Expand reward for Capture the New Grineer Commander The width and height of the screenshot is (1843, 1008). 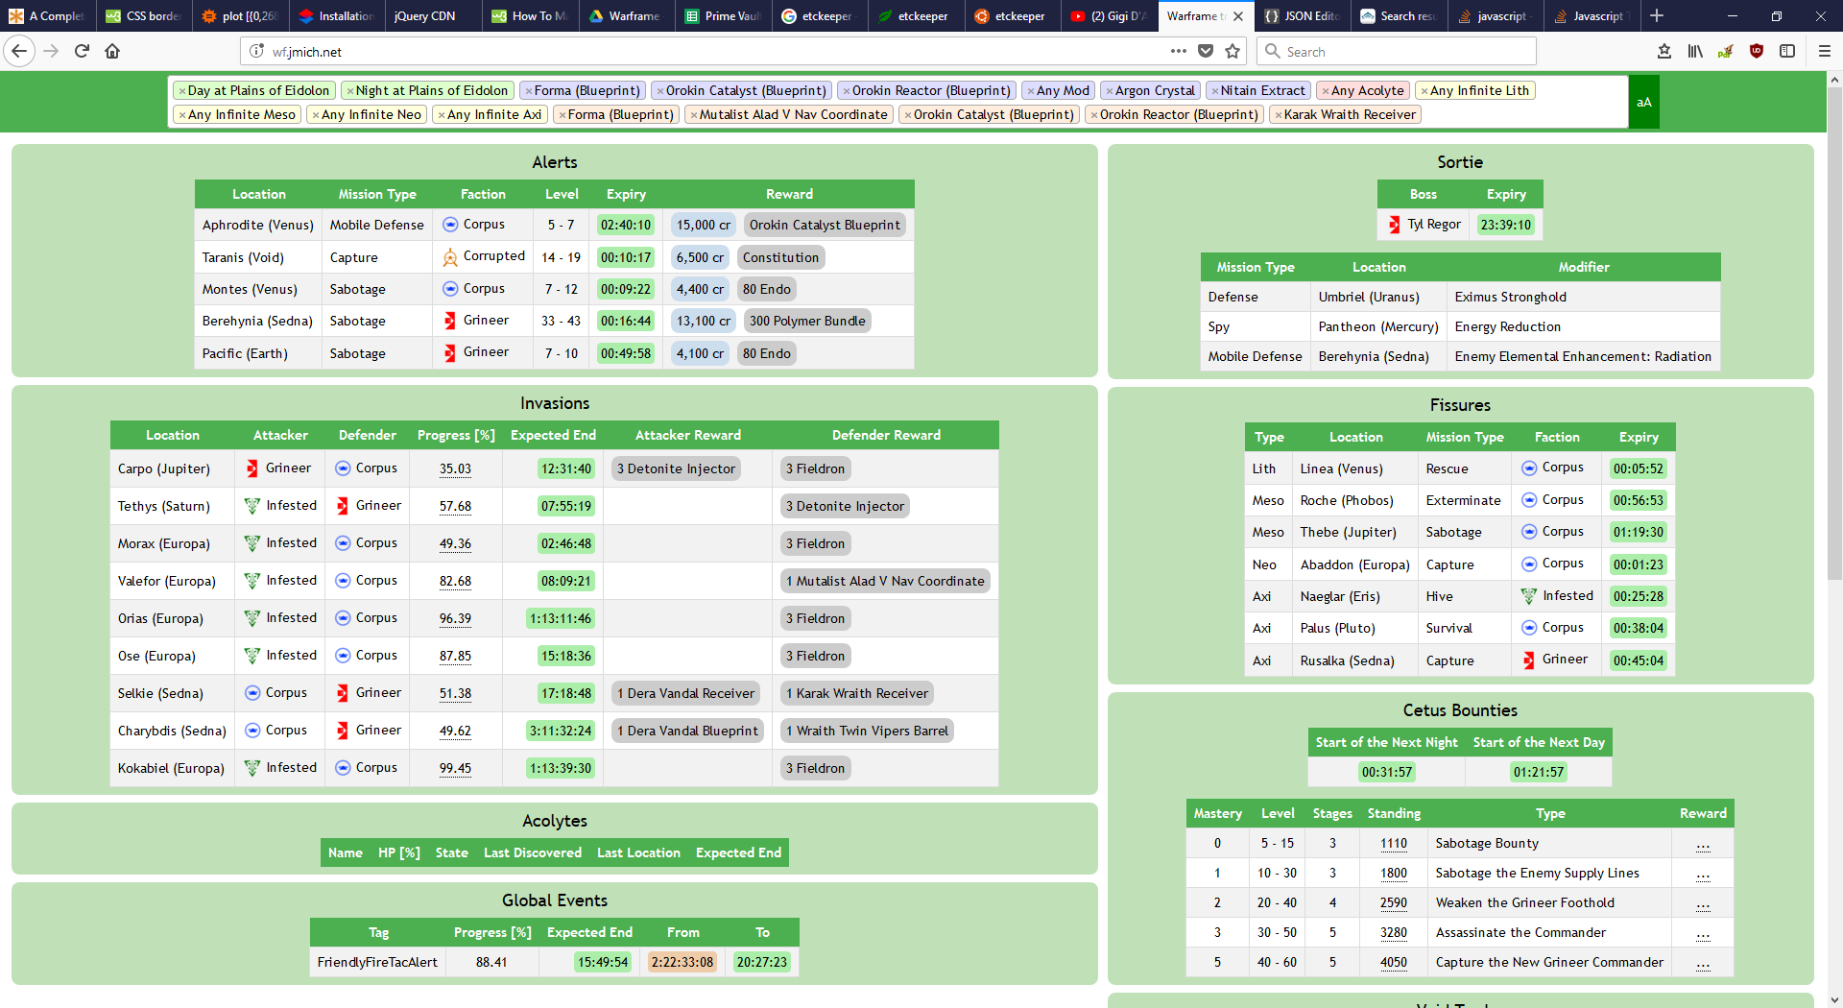1703,963
